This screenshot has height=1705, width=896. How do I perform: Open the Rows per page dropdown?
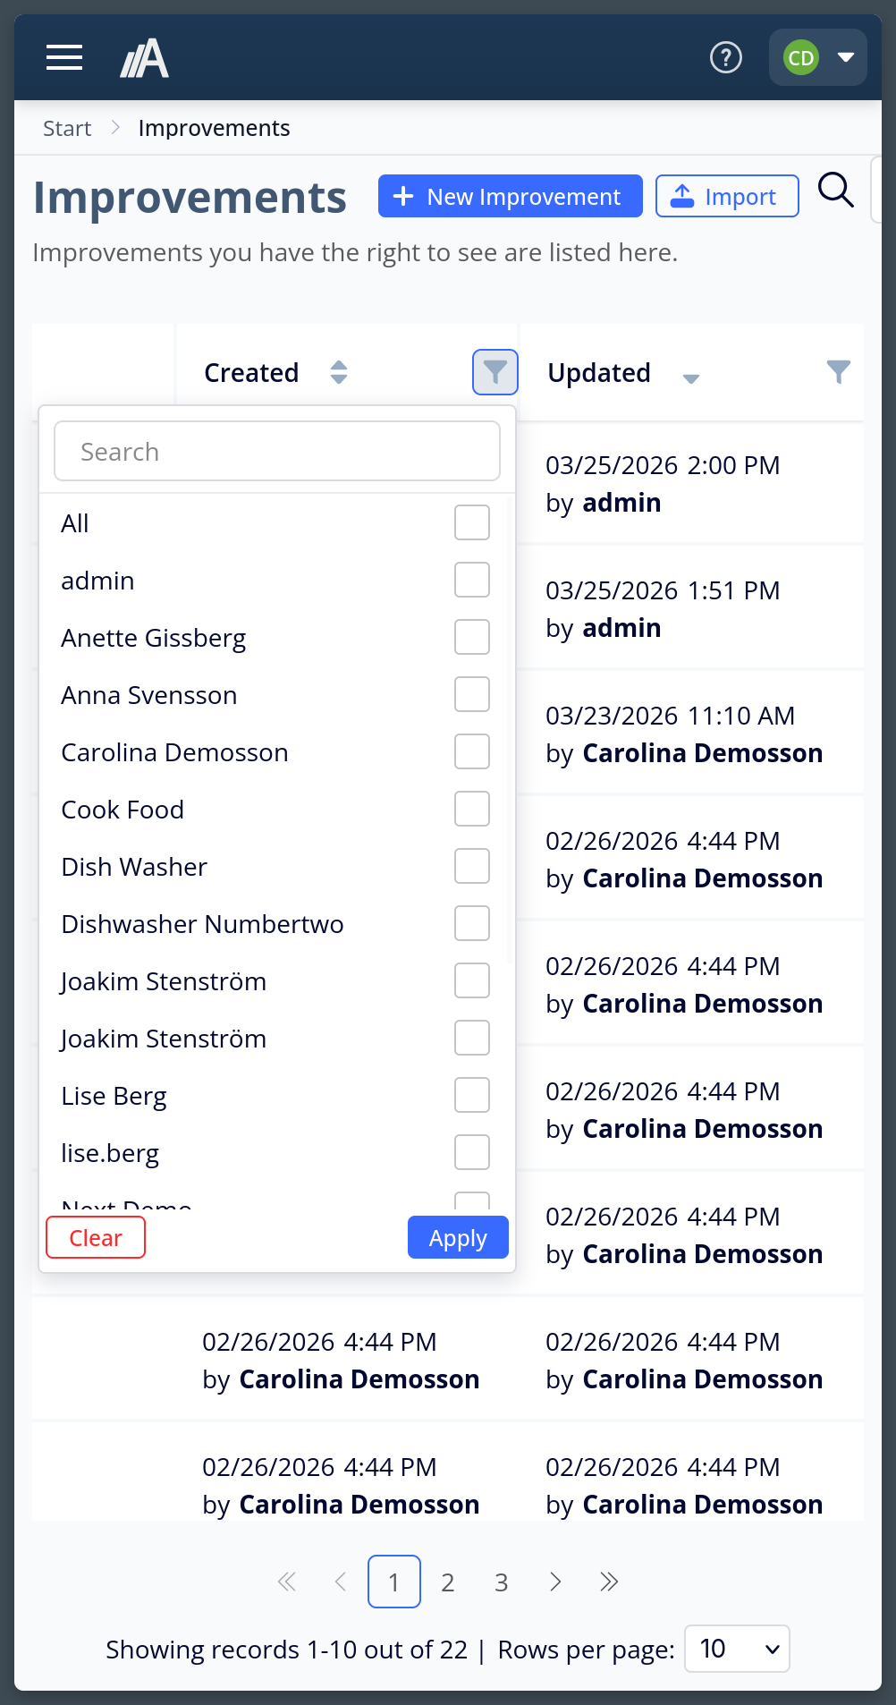737,1649
